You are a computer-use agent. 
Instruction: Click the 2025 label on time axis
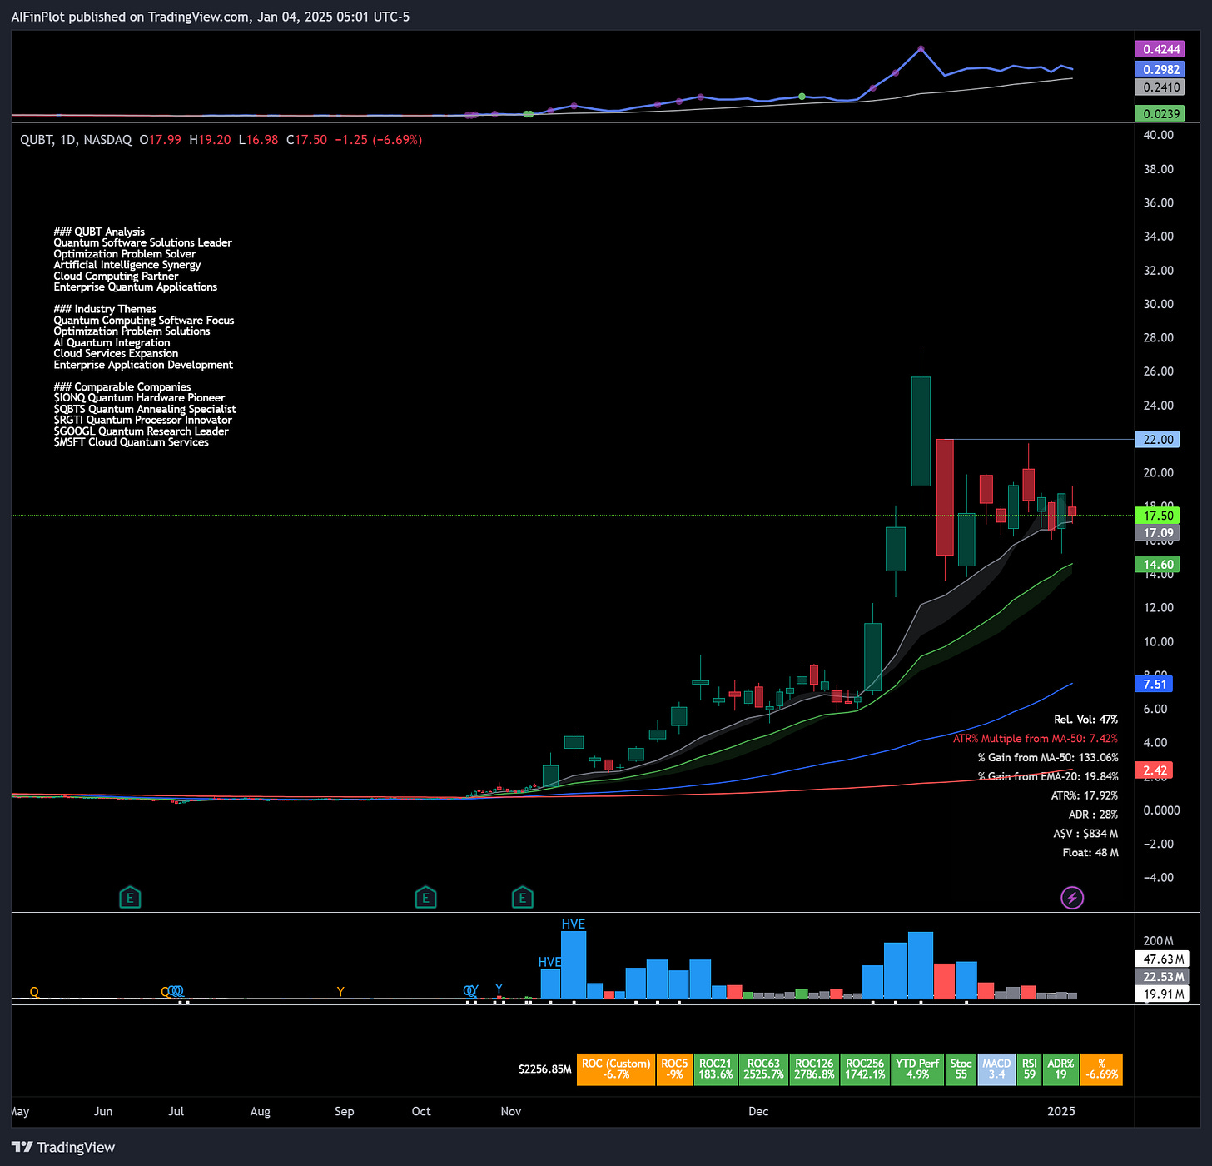pyautogui.click(x=1061, y=1111)
